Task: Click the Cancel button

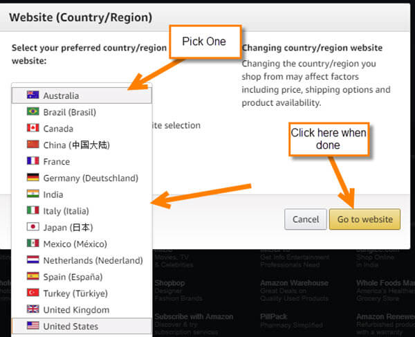Action: click(306, 219)
